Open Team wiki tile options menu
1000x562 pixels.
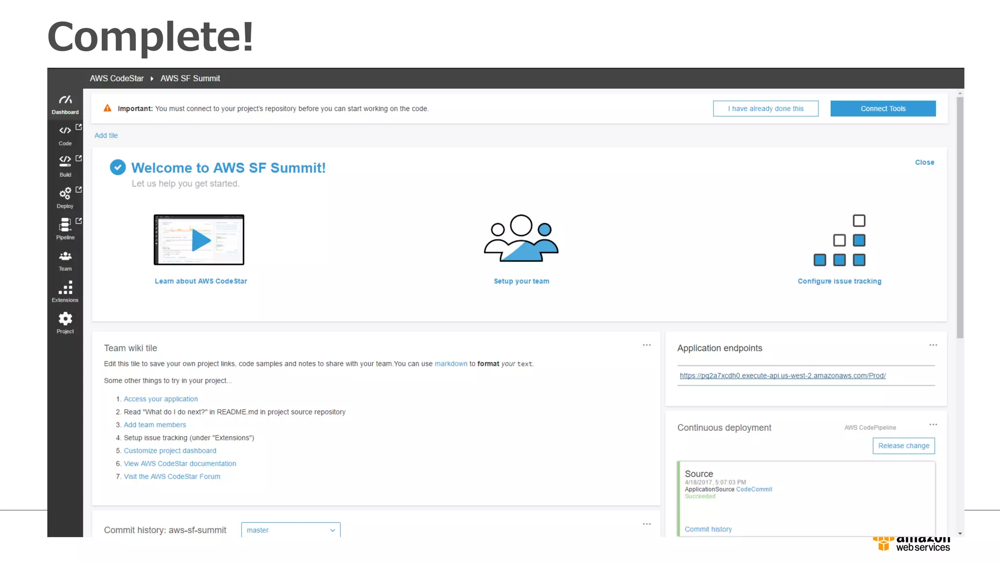646,345
